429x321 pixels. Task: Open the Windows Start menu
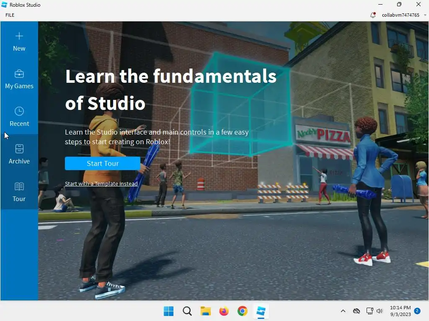point(168,311)
